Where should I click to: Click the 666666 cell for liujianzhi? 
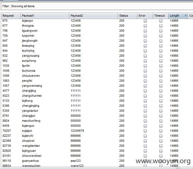click(76, 136)
